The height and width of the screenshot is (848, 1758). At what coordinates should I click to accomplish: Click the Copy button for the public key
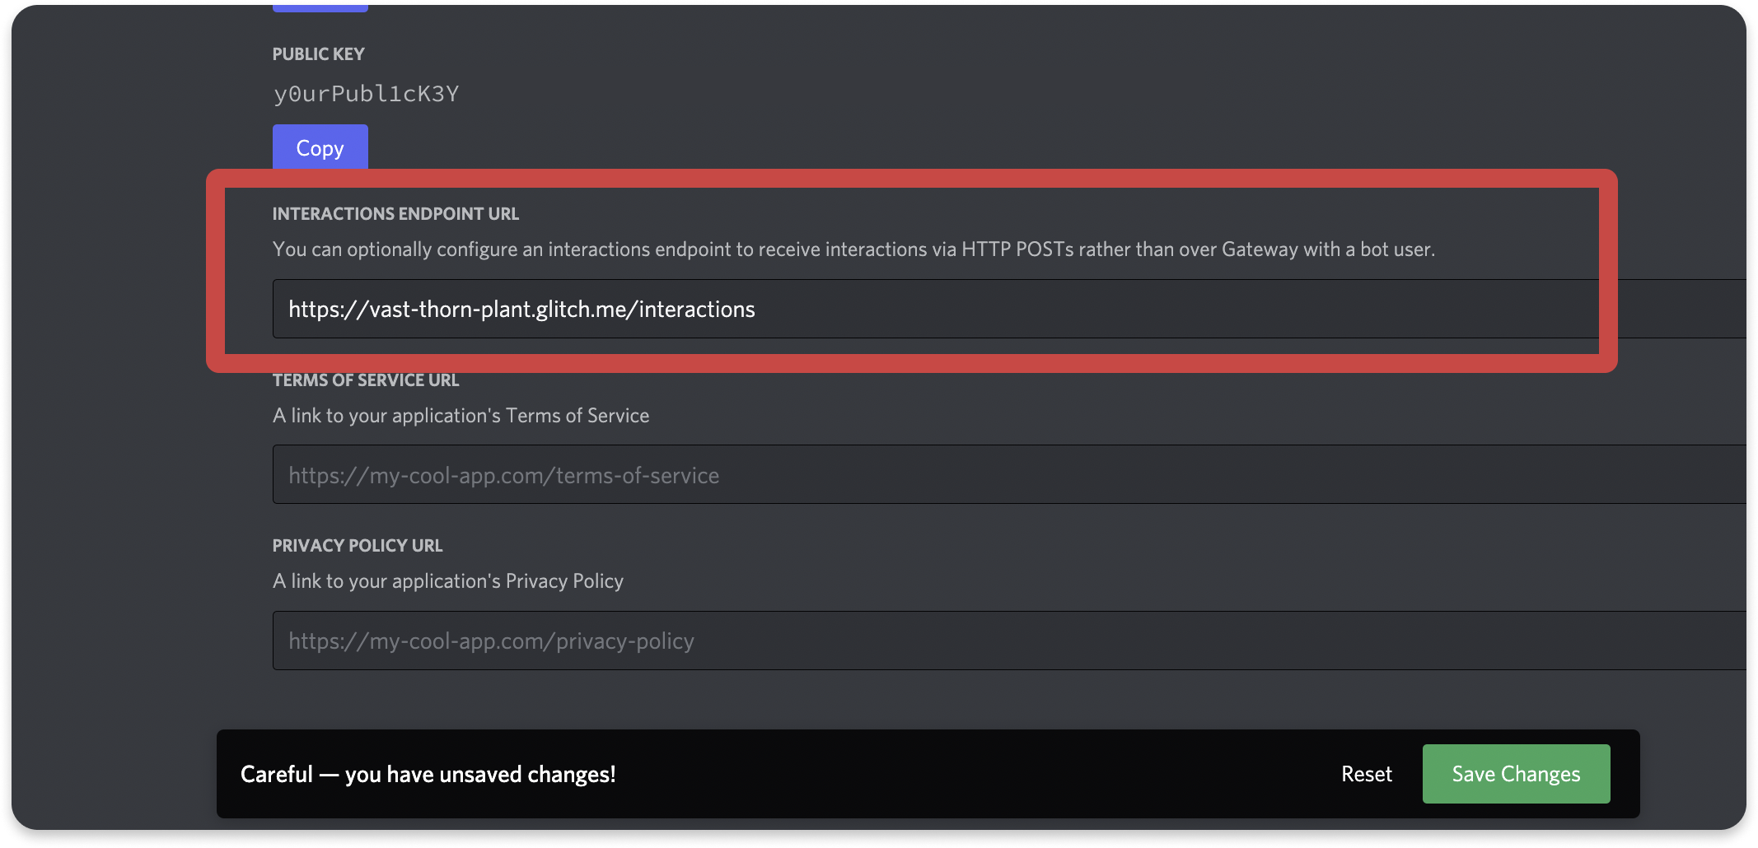[x=320, y=148]
